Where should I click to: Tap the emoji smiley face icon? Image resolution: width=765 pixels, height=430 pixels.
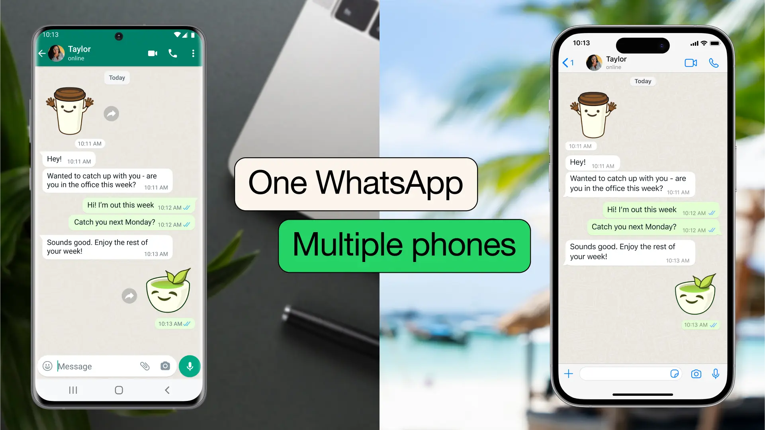[48, 366]
